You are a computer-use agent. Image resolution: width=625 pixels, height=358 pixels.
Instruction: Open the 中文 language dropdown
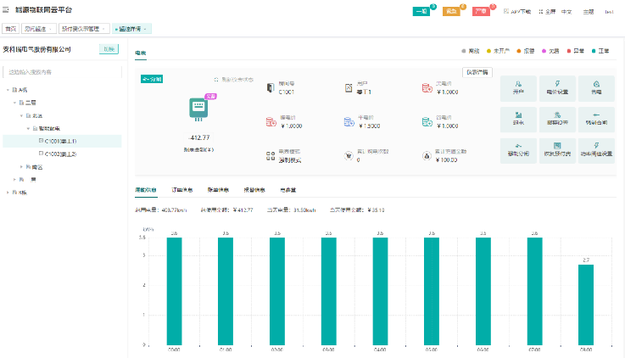[566, 12]
